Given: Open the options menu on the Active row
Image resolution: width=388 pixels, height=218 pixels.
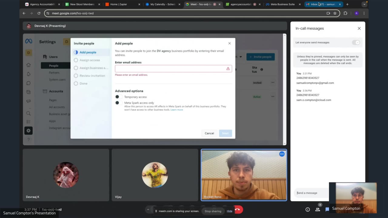Looking at the screenshot, I should 273,97.
